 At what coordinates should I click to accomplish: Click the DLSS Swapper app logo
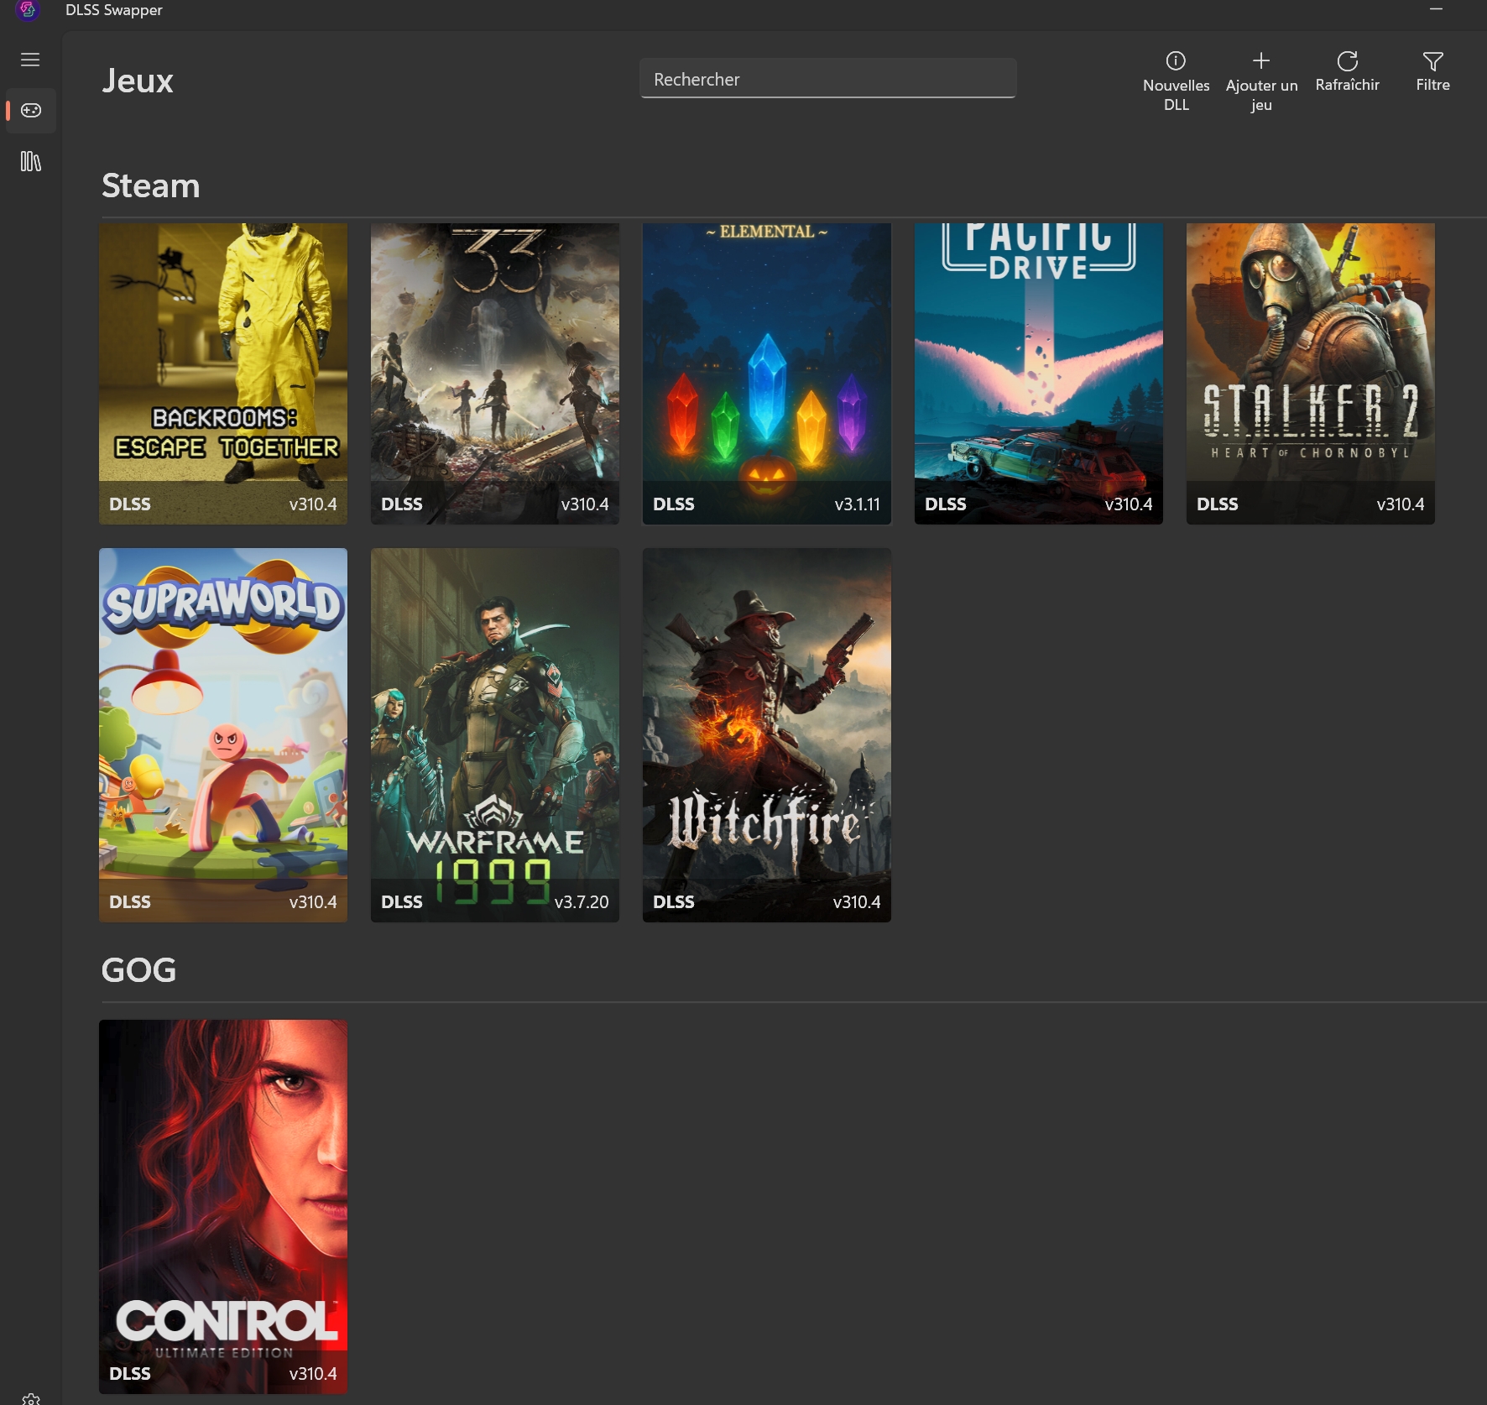point(28,10)
